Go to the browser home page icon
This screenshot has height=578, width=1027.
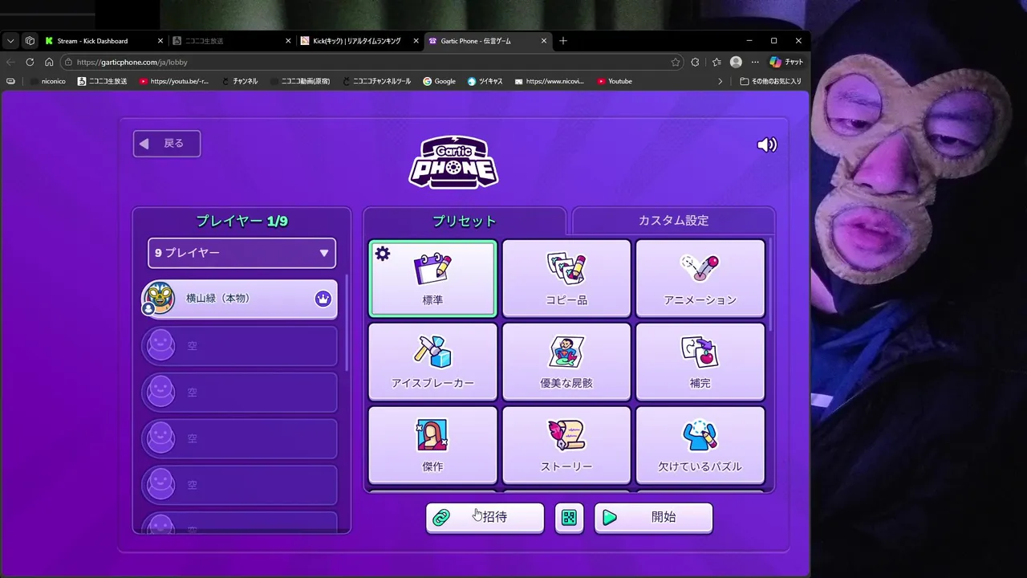[x=49, y=62]
